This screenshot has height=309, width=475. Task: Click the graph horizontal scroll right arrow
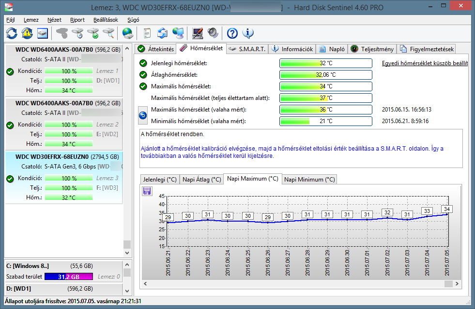pyautogui.click(x=457, y=283)
